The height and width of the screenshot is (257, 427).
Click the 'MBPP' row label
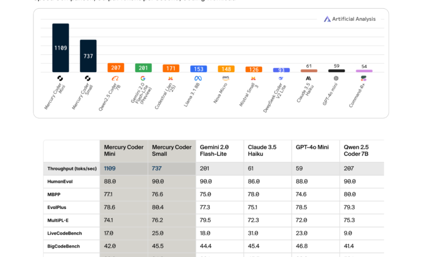[54, 195]
